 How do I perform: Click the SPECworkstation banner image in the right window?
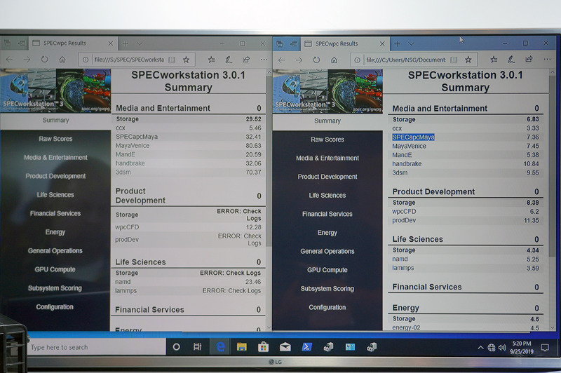tap(327, 91)
